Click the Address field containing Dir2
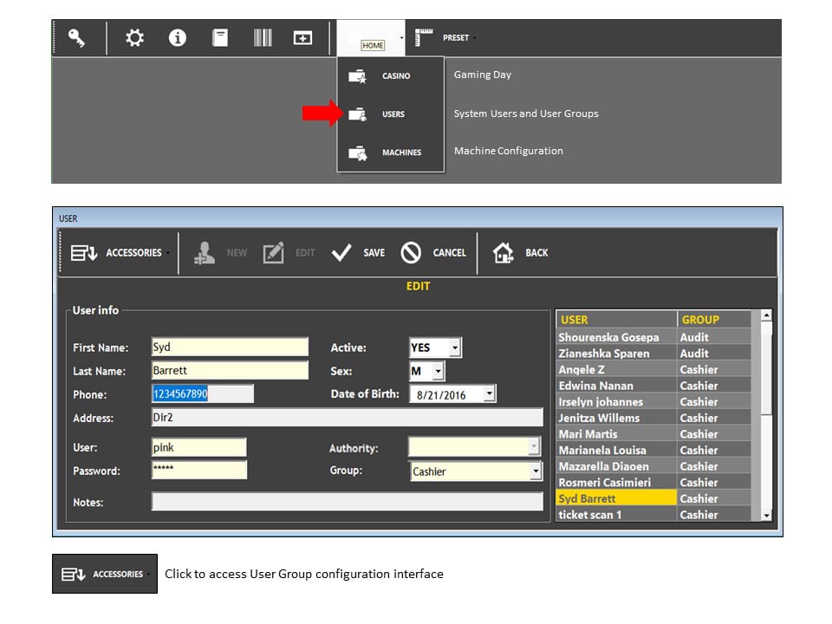The image size is (832, 624). click(347, 417)
